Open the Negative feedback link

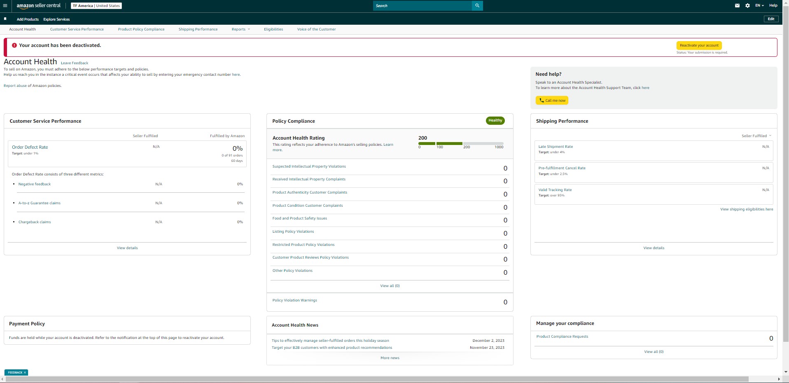[35, 184]
